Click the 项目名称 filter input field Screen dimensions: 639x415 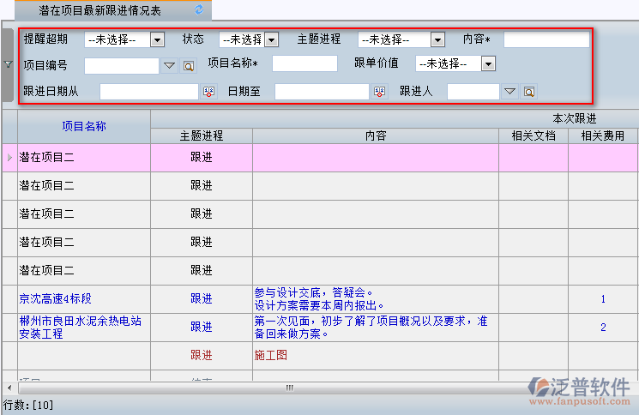(304, 63)
